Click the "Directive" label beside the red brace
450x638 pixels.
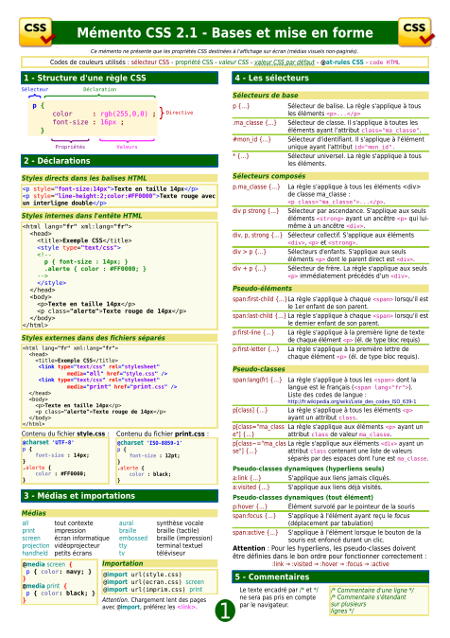pos(180,113)
